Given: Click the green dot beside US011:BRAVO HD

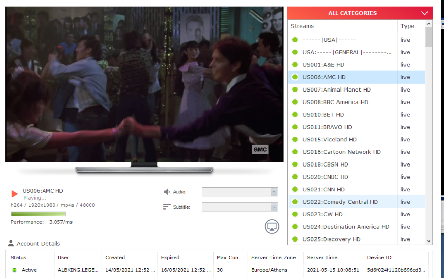Looking at the screenshot, I should (295, 127).
